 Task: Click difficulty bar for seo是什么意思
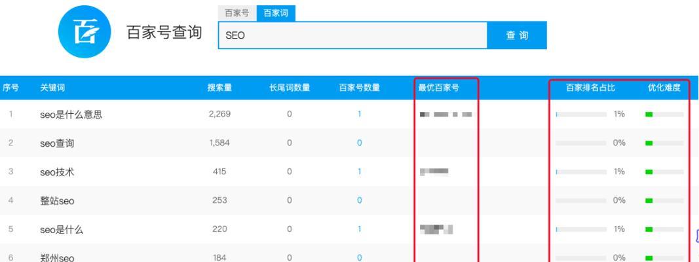point(664,115)
